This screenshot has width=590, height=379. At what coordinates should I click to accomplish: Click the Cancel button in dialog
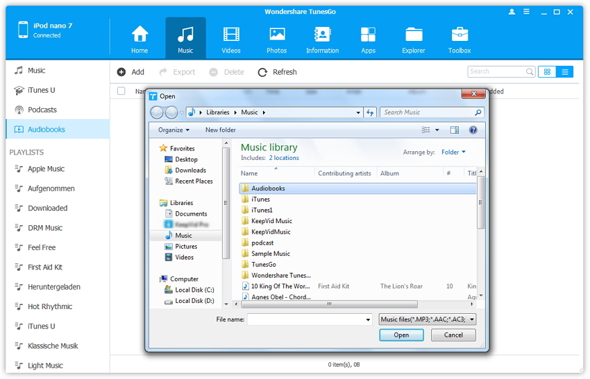point(453,335)
